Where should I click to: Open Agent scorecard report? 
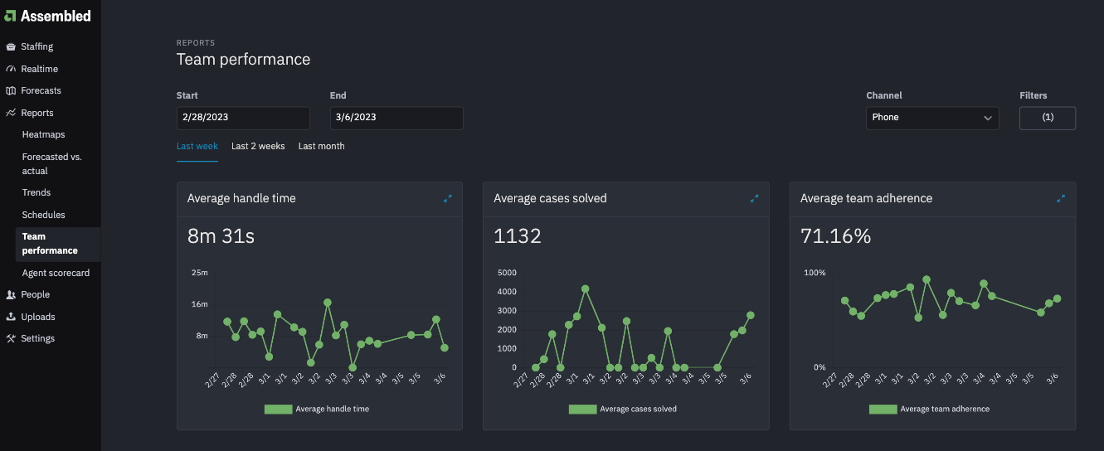(56, 273)
